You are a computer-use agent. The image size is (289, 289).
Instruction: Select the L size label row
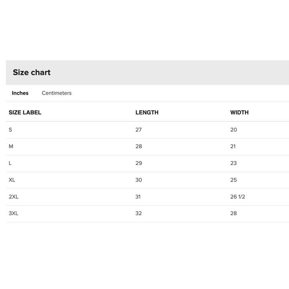(x=10, y=163)
